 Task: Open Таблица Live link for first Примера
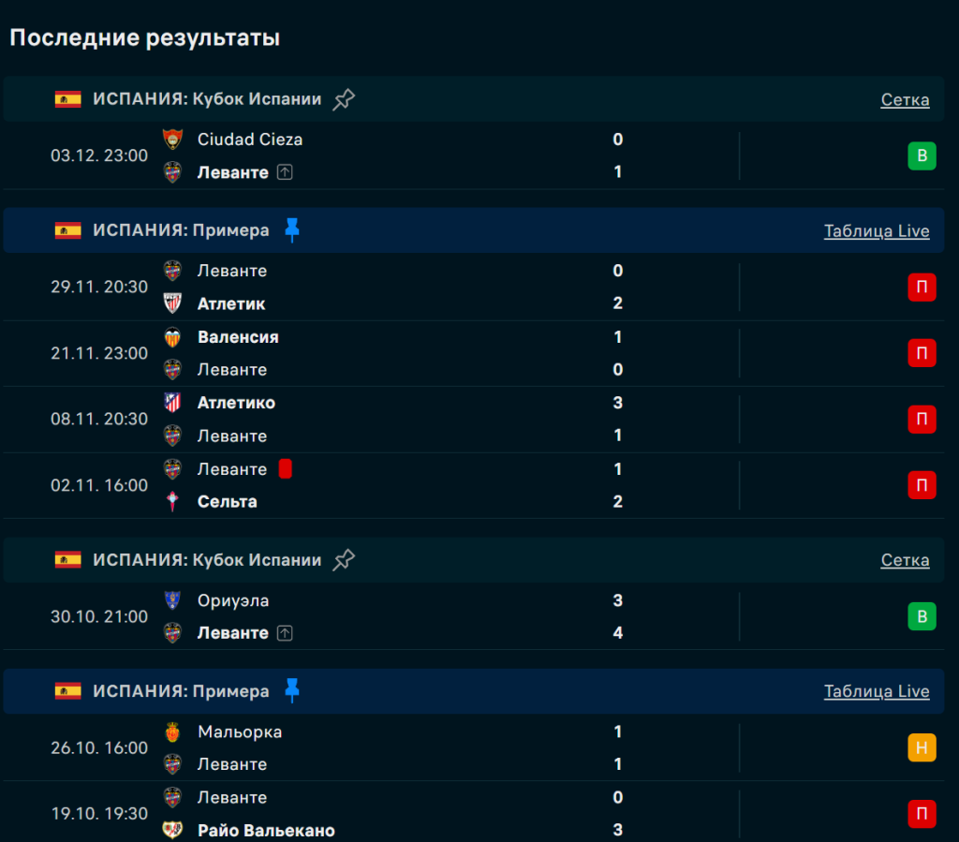click(877, 231)
